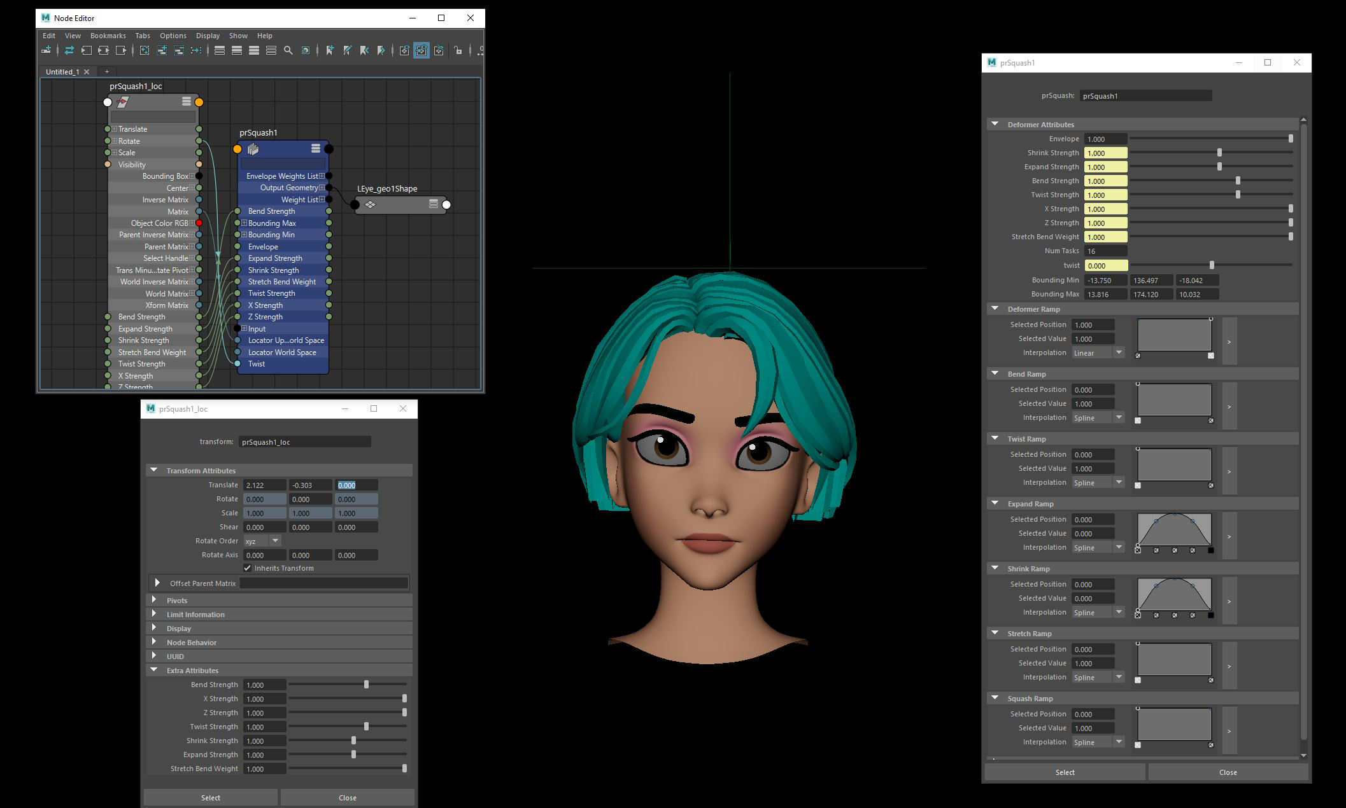Click the create node icon in Node Editor toolbar
The width and height of the screenshot is (1346, 808).
point(46,50)
